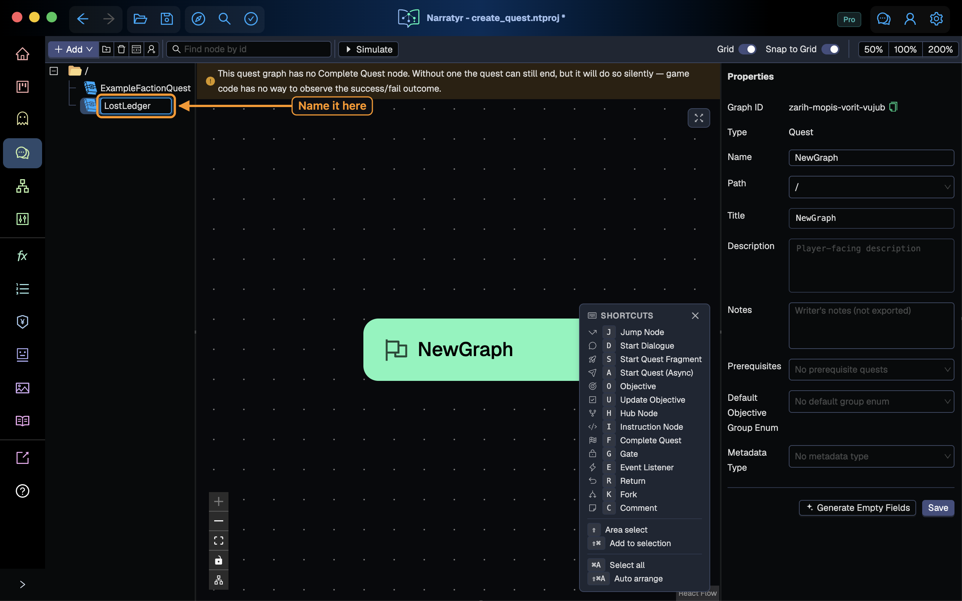Open the fx functions sidebar icon
Screen dimensions: 962x601
pos(22,255)
